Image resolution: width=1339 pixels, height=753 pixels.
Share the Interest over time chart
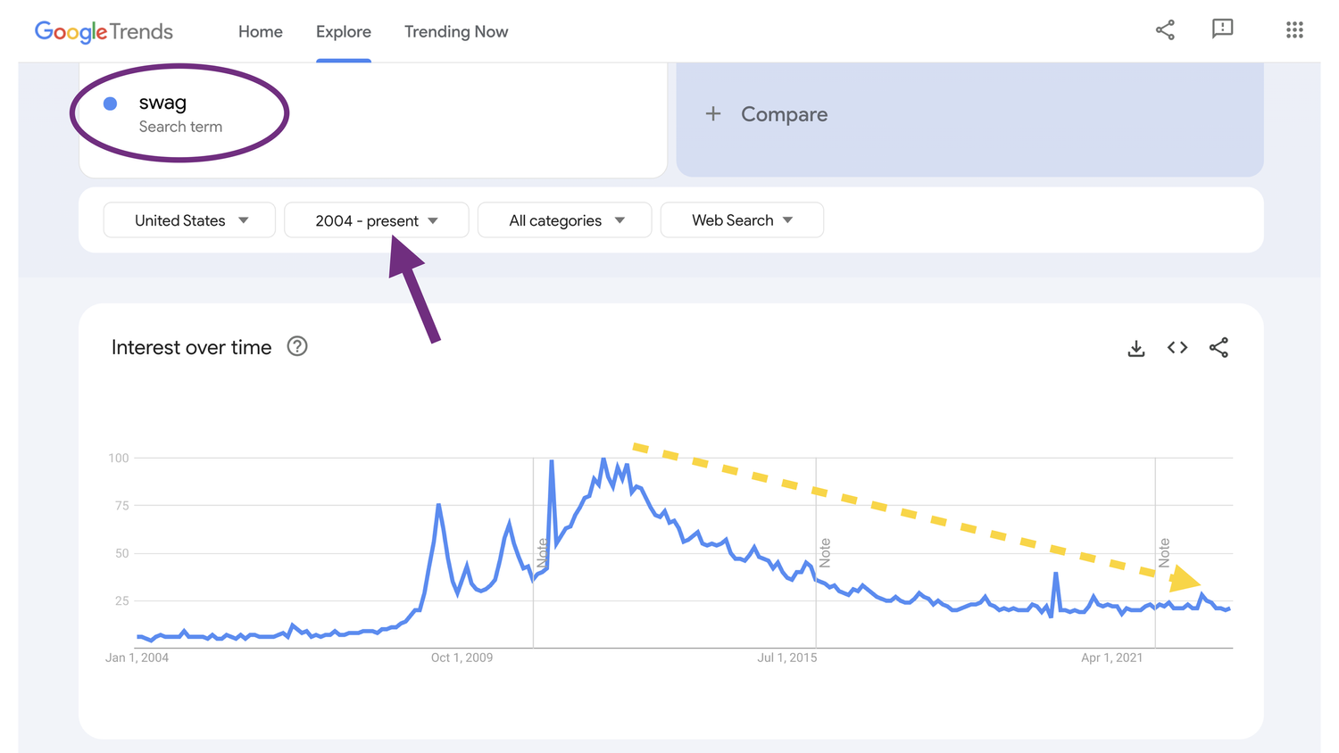(1218, 348)
